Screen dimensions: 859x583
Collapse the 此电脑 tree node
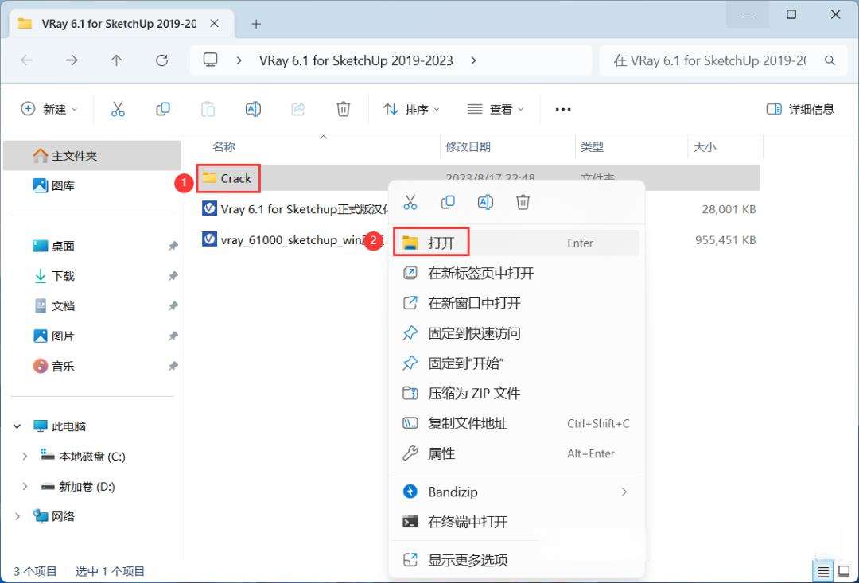click(x=17, y=426)
